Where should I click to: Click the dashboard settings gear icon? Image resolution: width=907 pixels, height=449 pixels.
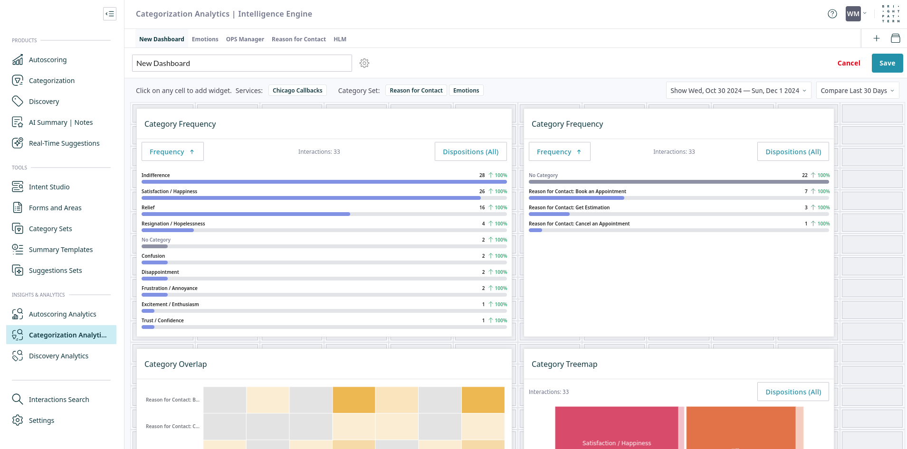(364, 63)
